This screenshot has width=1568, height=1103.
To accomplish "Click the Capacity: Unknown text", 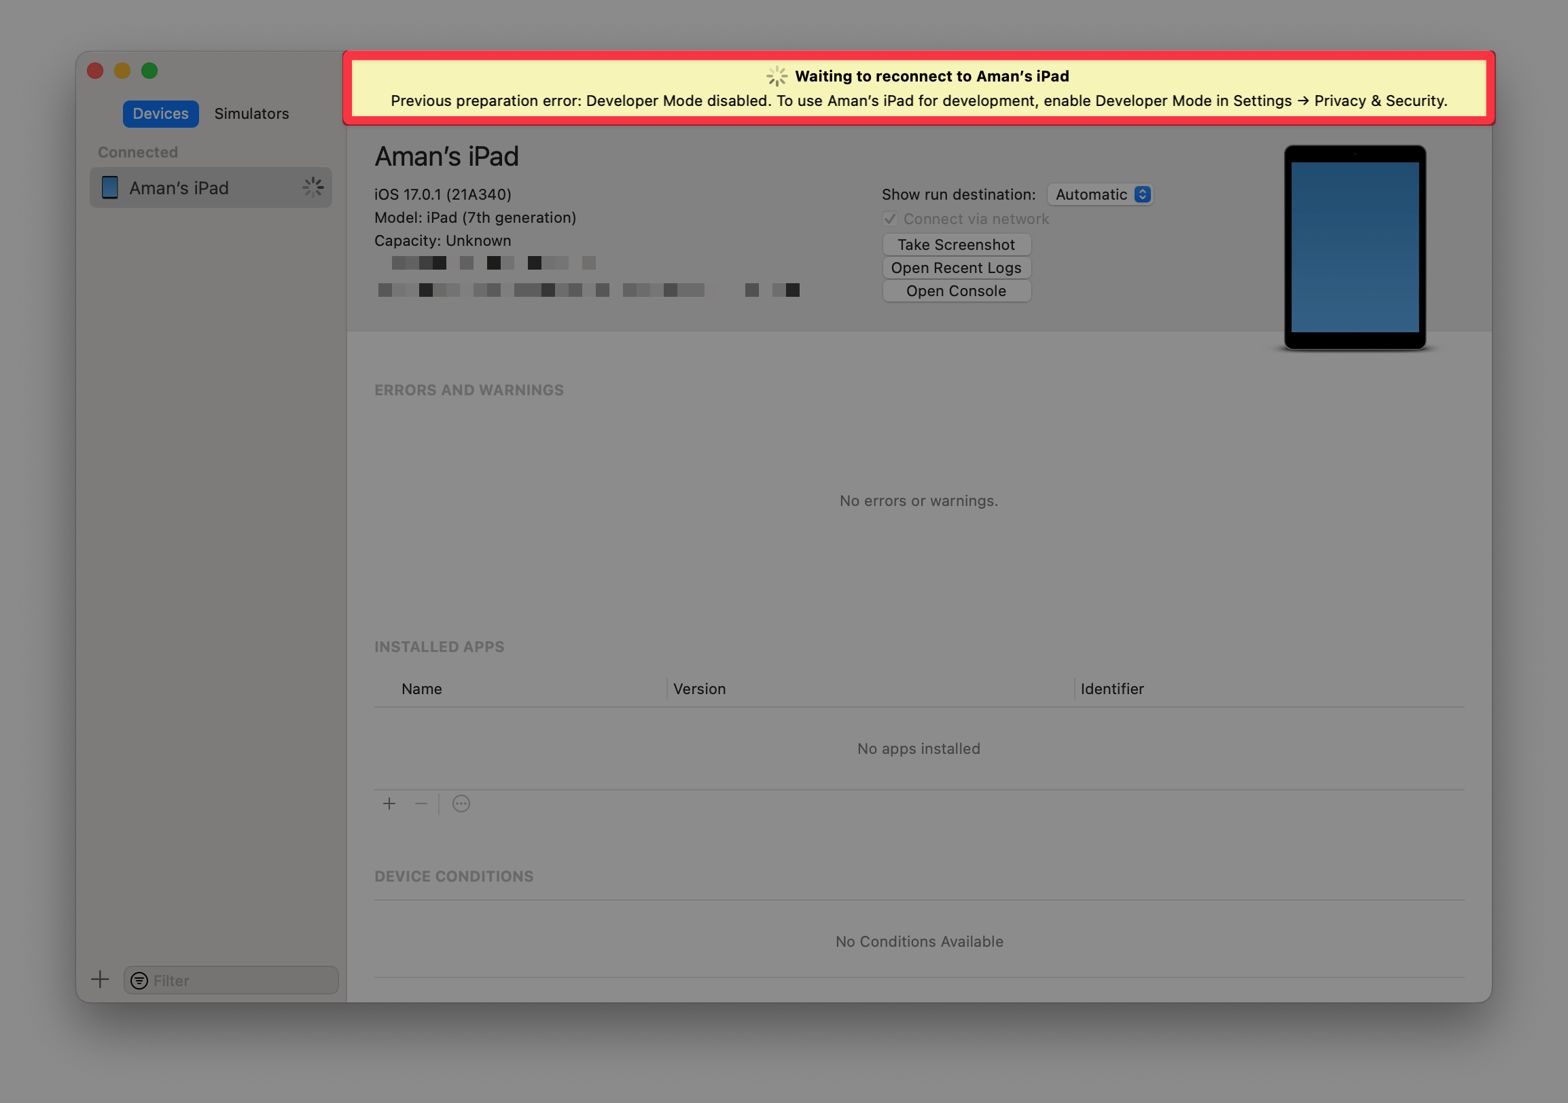I will tap(442, 241).
